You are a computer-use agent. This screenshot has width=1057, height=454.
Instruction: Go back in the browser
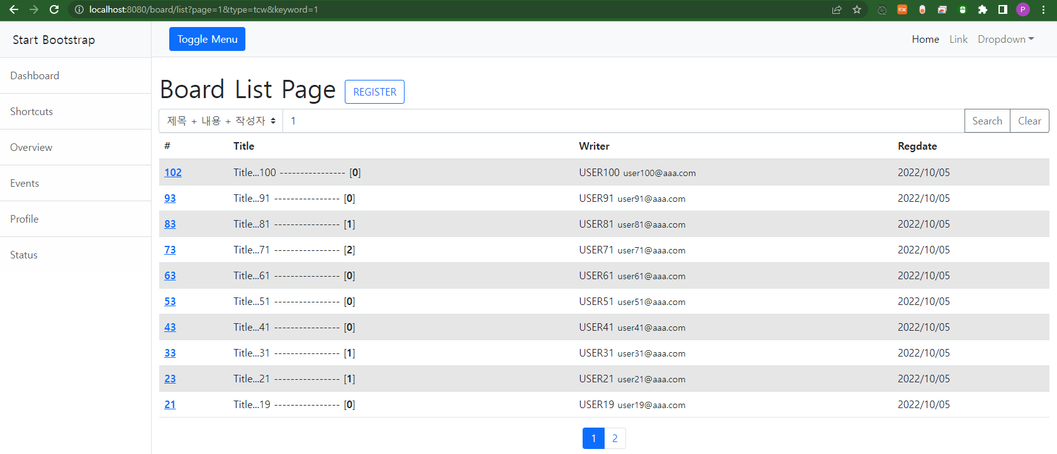(14, 9)
